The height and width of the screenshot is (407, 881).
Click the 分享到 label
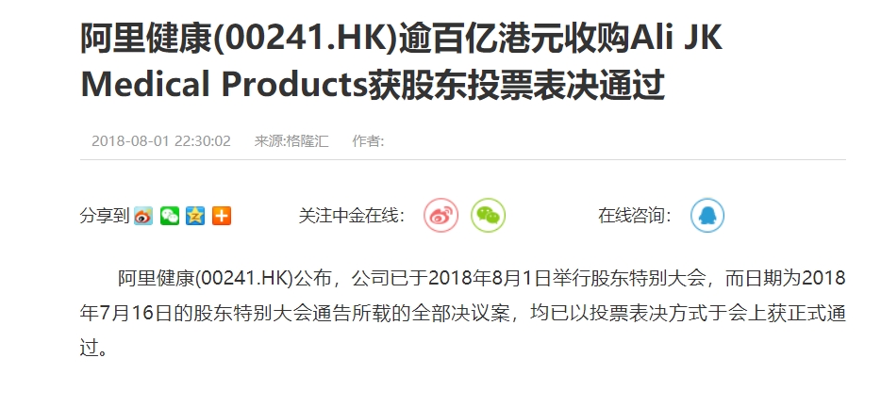pyautogui.click(x=105, y=216)
